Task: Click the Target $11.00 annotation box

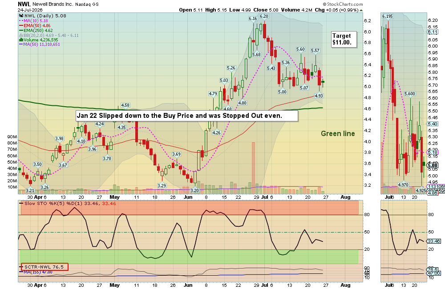Action: coord(344,40)
